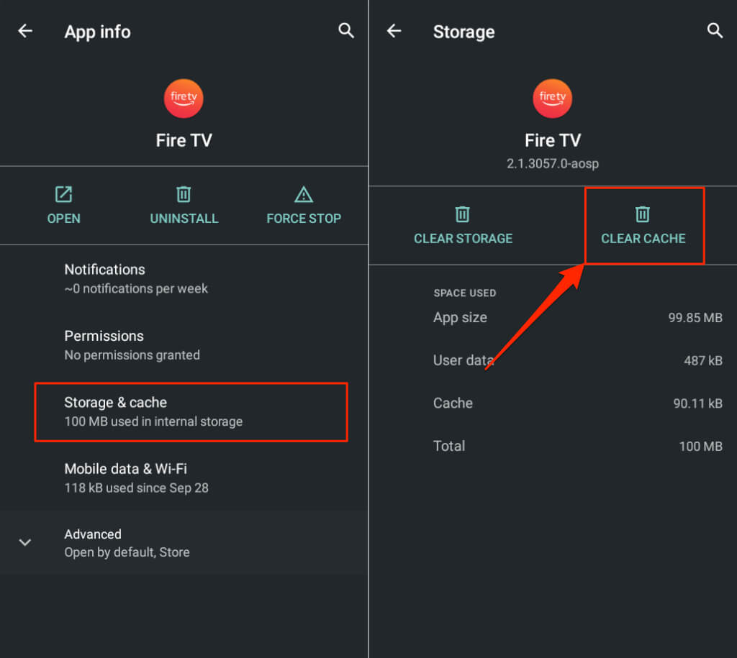This screenshot has width=737, height=658.
Task: Select the Cache size row
Action: pyautogui.click(x=577, y=403)
